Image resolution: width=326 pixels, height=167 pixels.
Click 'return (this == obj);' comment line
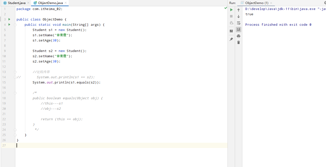click(62, 119)
